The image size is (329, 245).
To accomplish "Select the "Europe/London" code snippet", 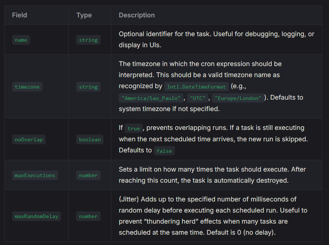I will 238,98.
